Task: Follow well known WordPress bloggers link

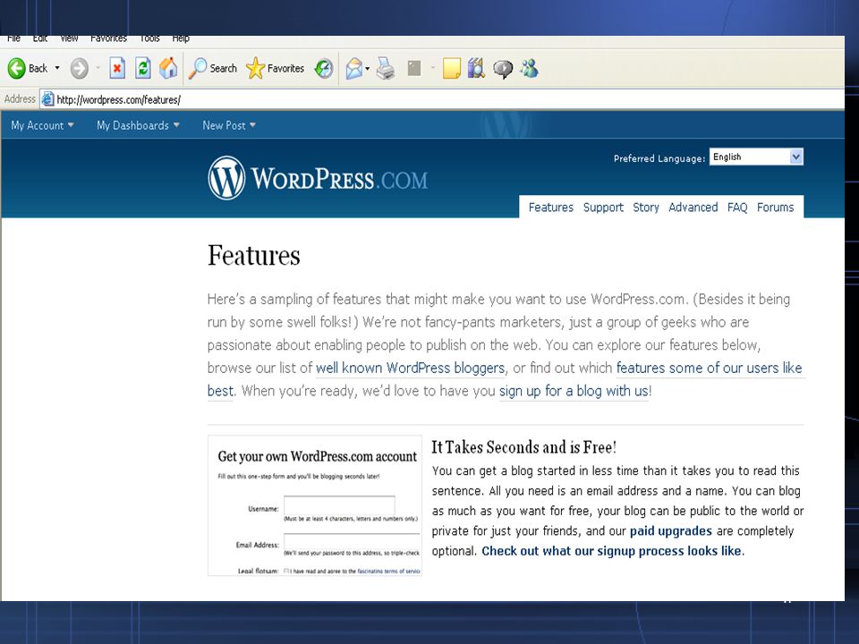Action: 411,368
